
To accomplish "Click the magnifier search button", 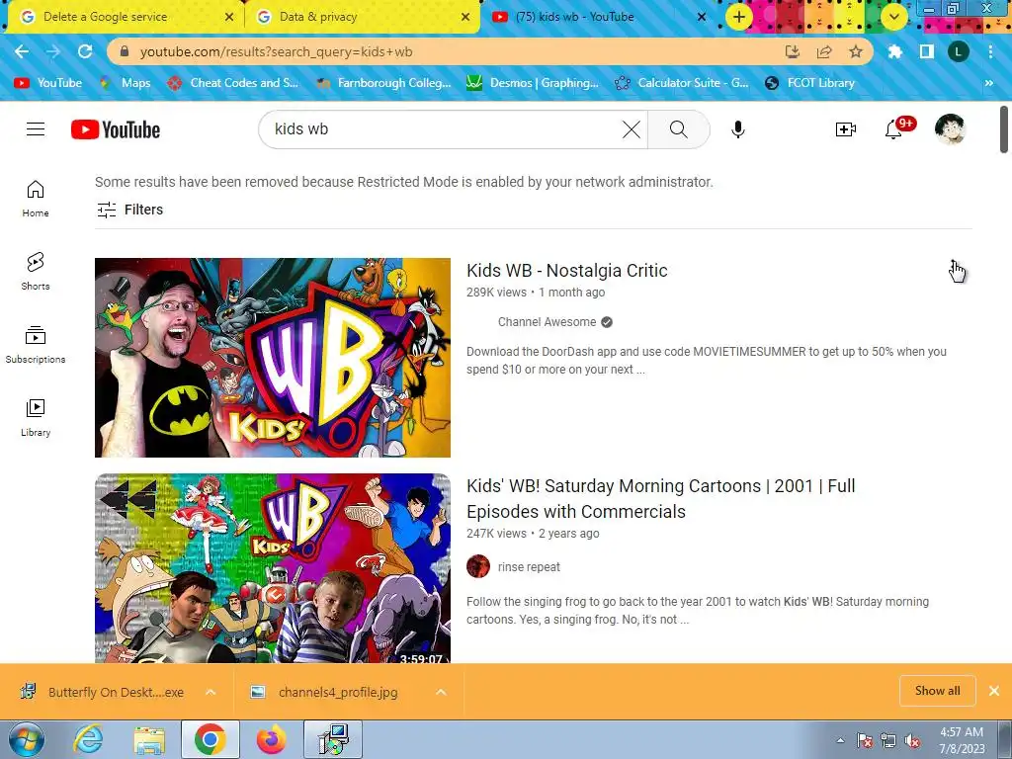I will point(678,129).
